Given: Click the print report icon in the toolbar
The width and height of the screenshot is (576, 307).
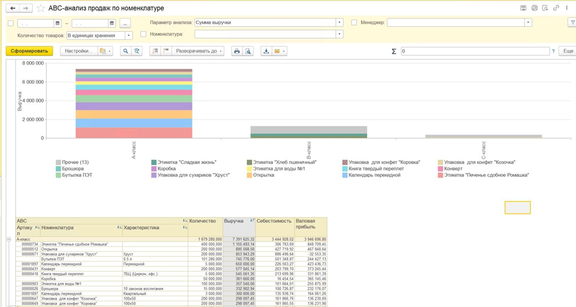Looking at the screenshot, I should point(237,52).
